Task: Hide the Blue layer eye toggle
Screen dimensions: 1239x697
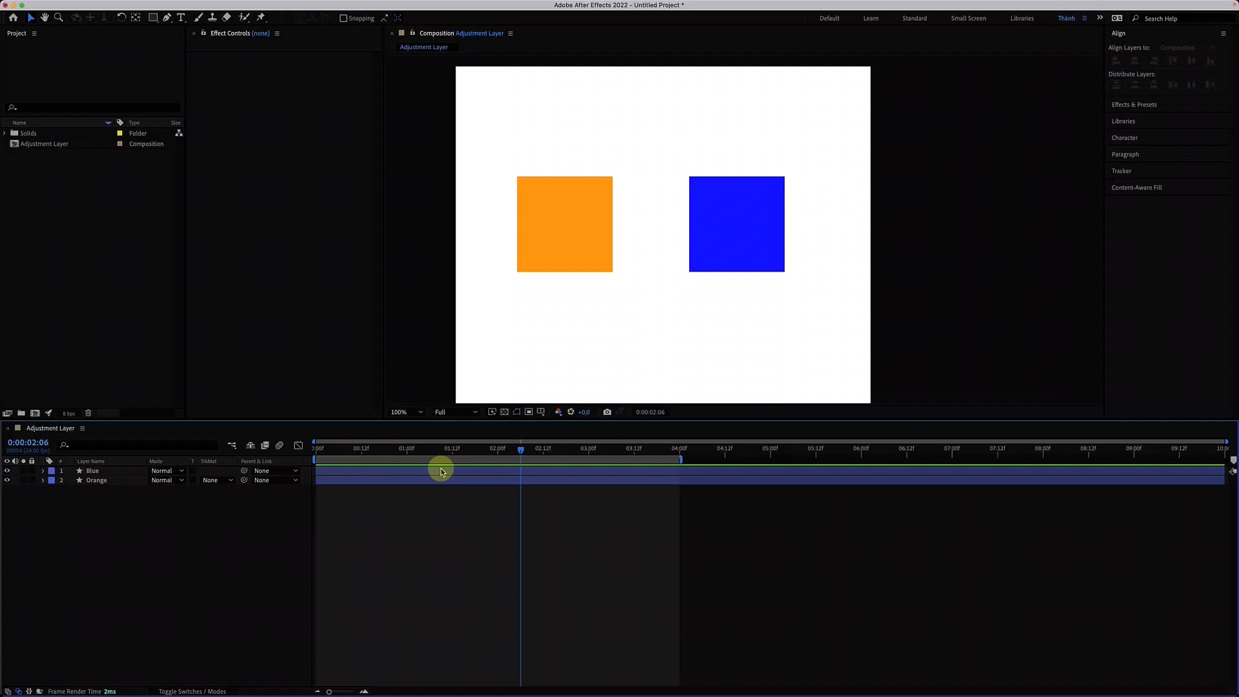Action: point(7,470)
